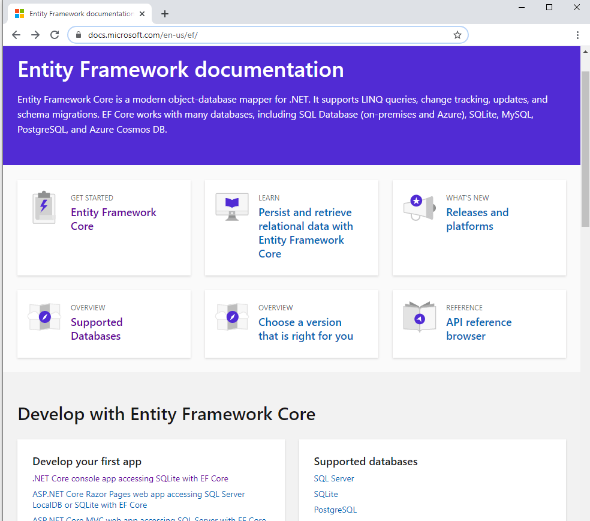
Task: Click the 'REFERENCE' label
Action: point(464,308)
